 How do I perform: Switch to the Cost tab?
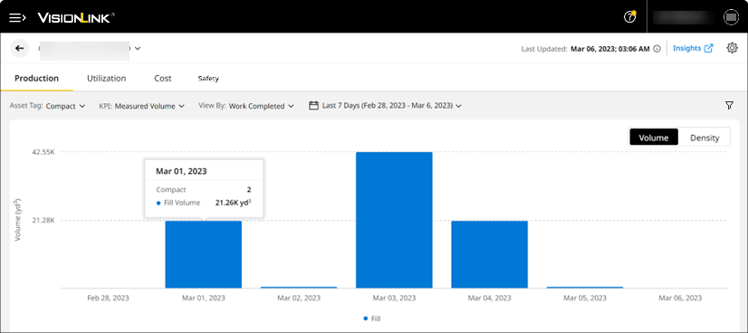(163, 78)
